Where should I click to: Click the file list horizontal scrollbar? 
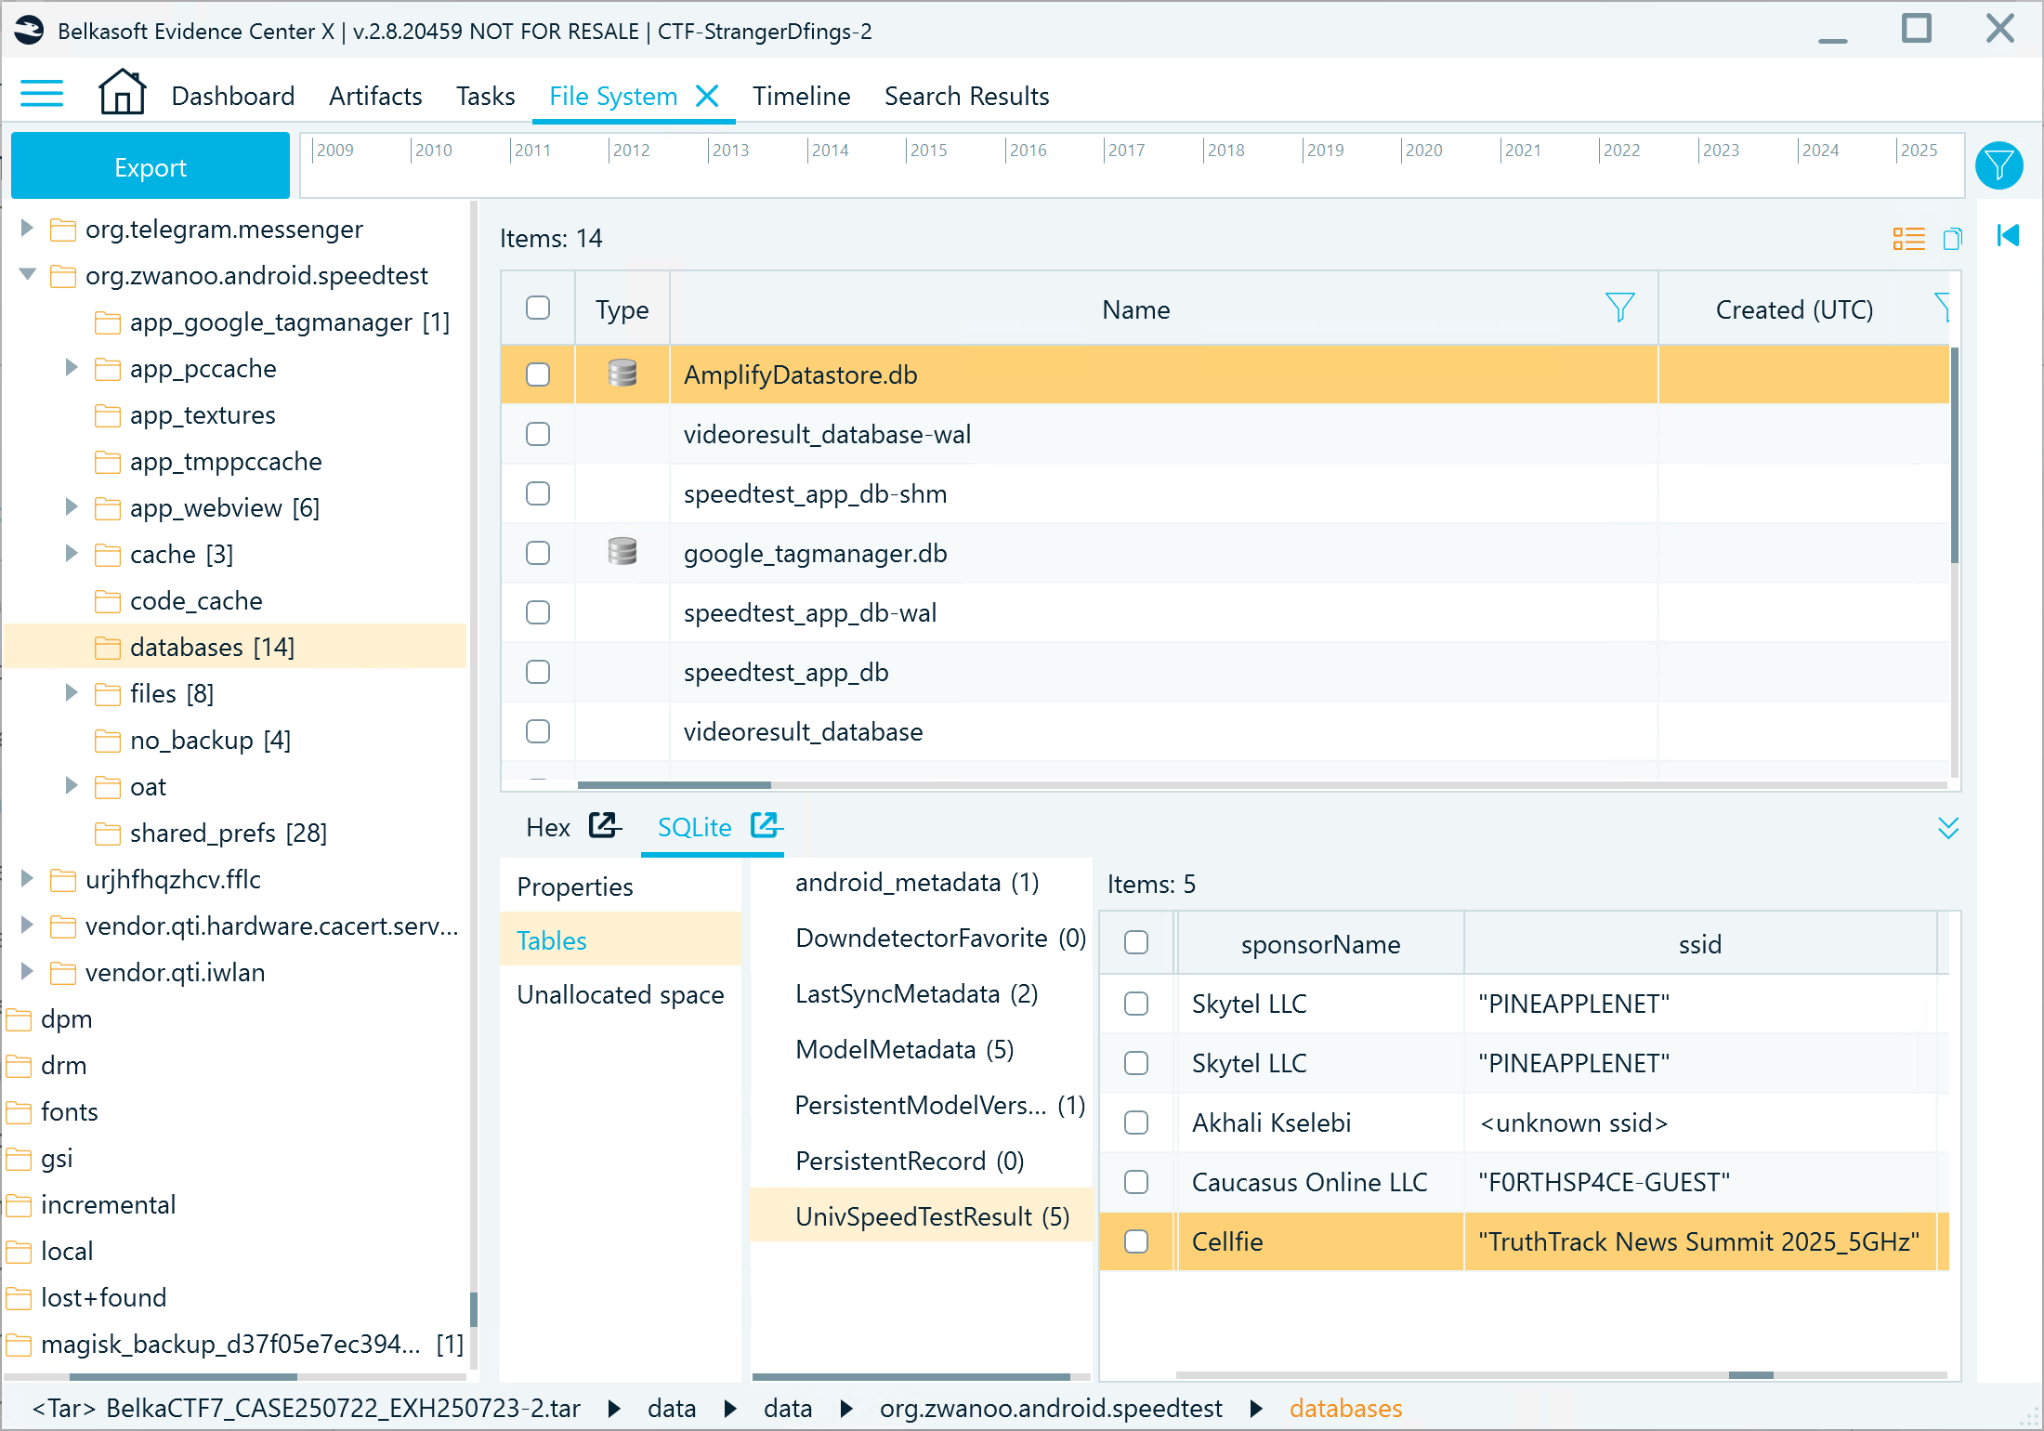(675, 785)
